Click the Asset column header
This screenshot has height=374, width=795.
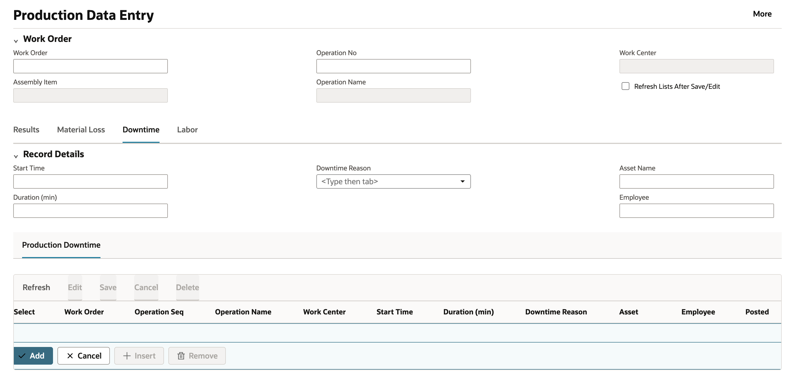tap(629, 312)
